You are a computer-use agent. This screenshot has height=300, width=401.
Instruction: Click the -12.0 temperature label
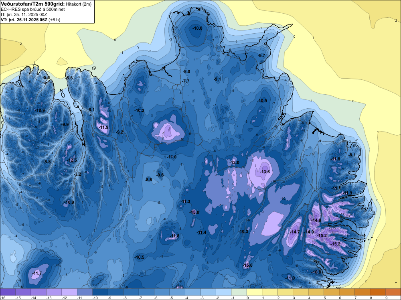[x=234, y=163]
